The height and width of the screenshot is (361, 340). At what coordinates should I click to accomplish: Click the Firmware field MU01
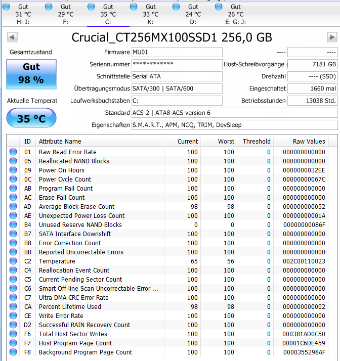point(177,52)
